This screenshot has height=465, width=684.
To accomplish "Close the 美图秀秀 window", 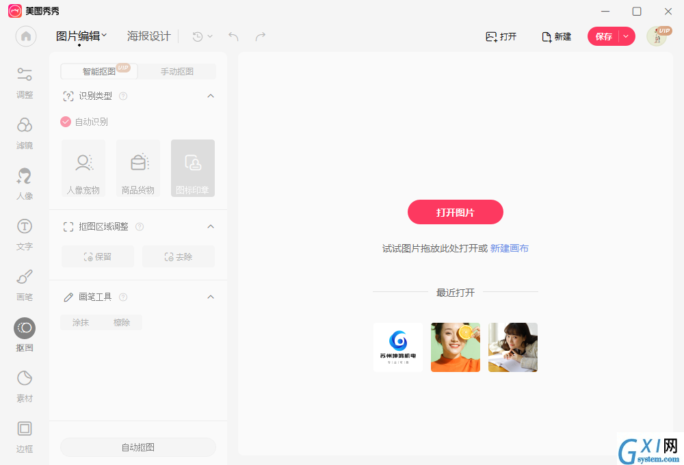I will (x=668, y=11).
